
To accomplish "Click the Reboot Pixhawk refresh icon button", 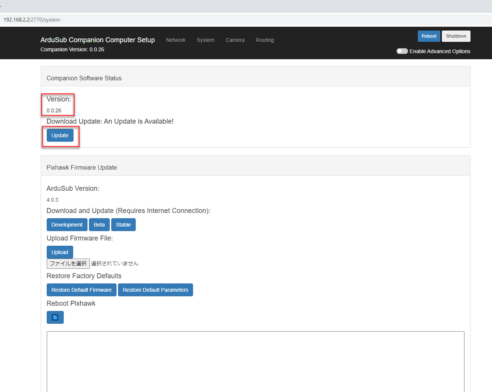I will [x=55, y=317].
